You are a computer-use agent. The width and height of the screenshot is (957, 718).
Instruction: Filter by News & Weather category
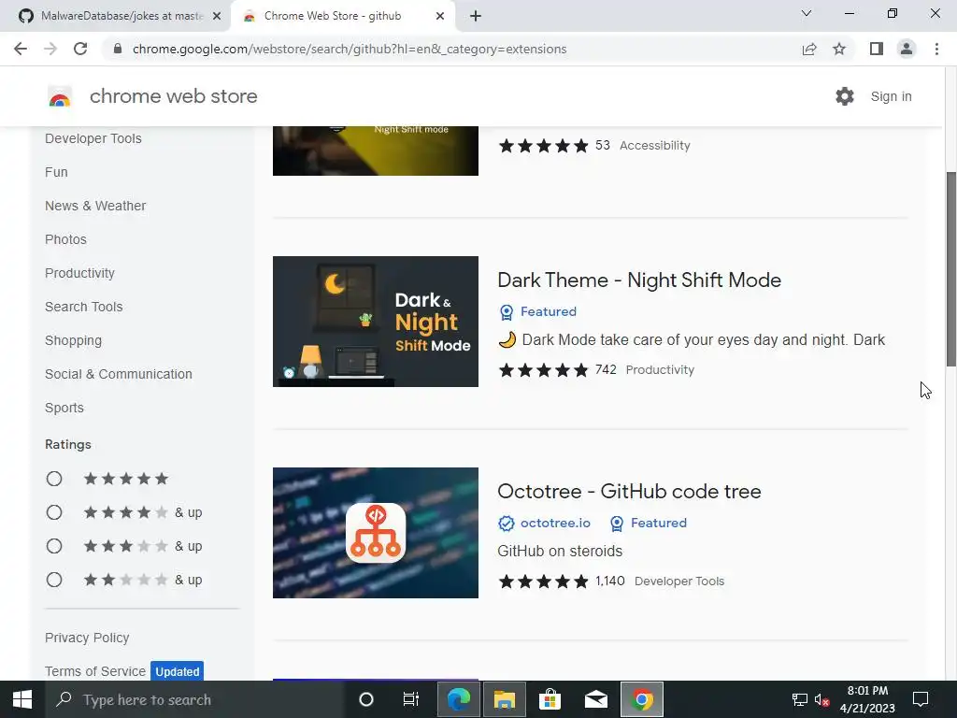[95, 206]
